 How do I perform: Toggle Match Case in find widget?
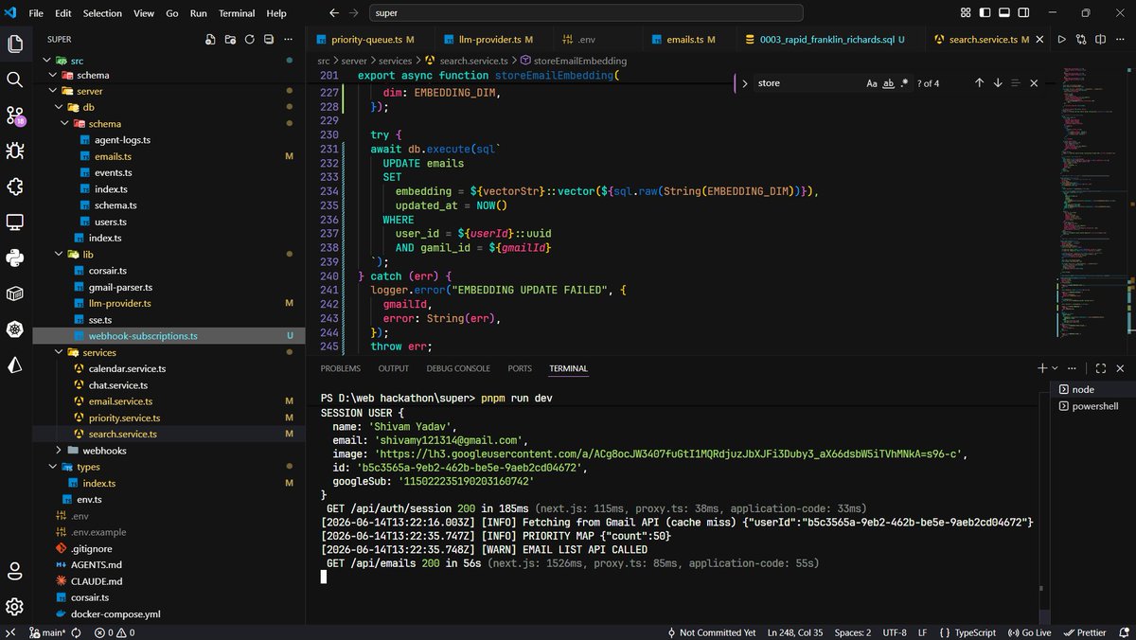pyautogui.click(x=872, y=83)
